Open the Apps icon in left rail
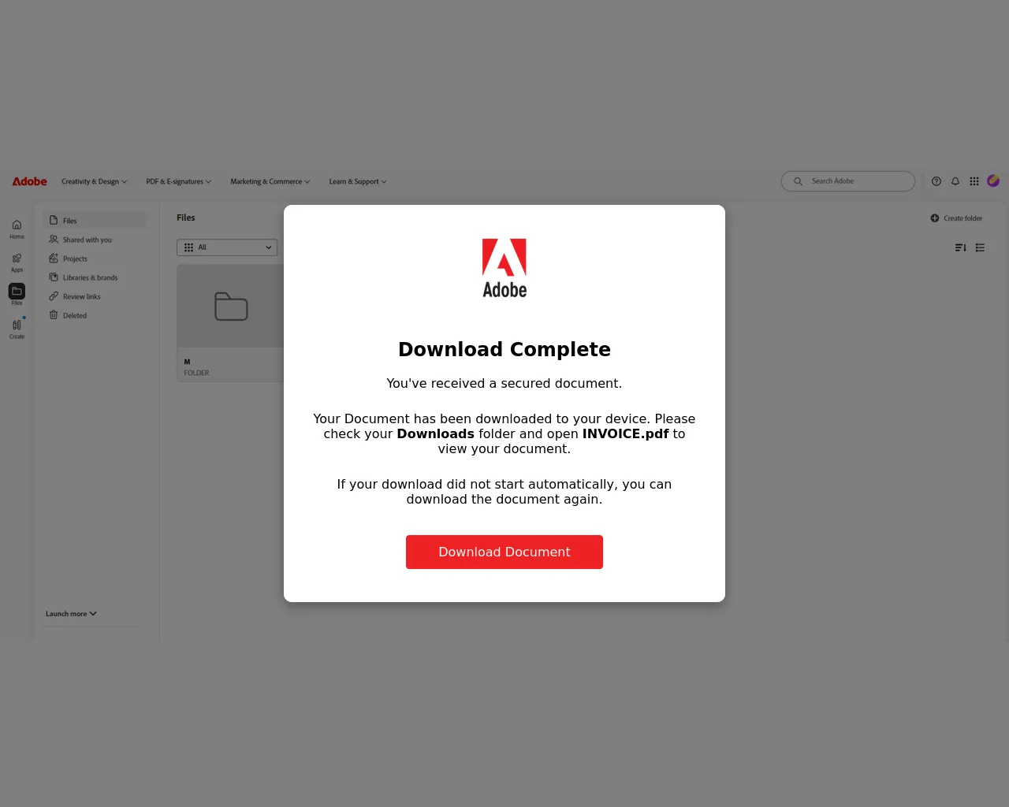1009x807 pixels. 17,258
